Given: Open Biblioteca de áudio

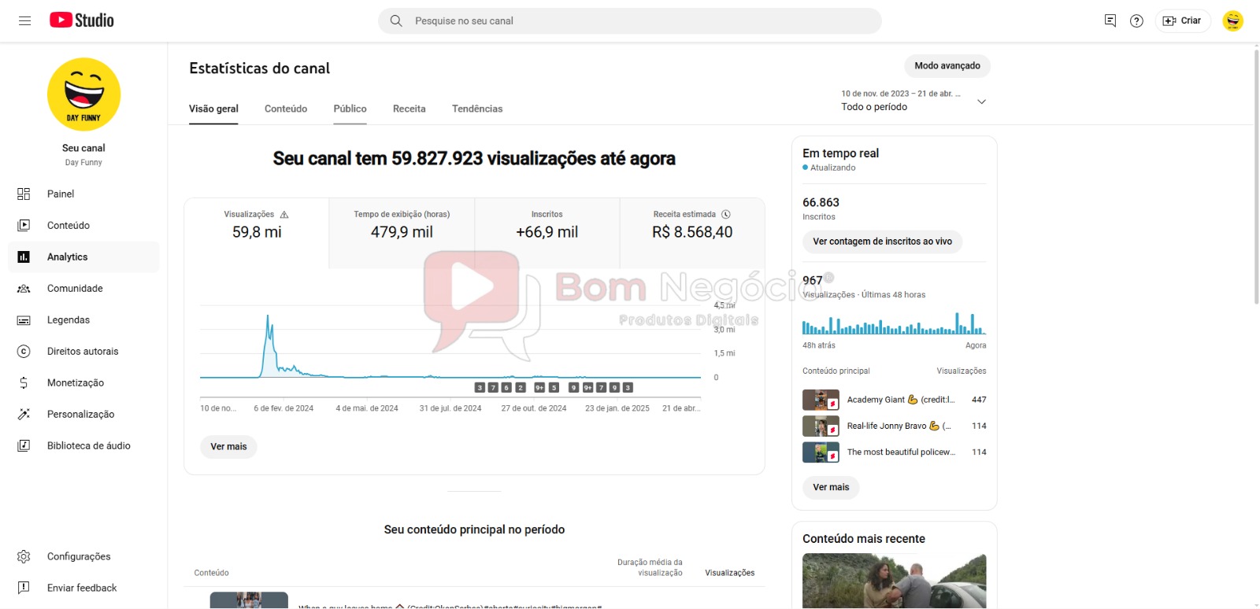Looking at the screenshot, I should [88, 446].
